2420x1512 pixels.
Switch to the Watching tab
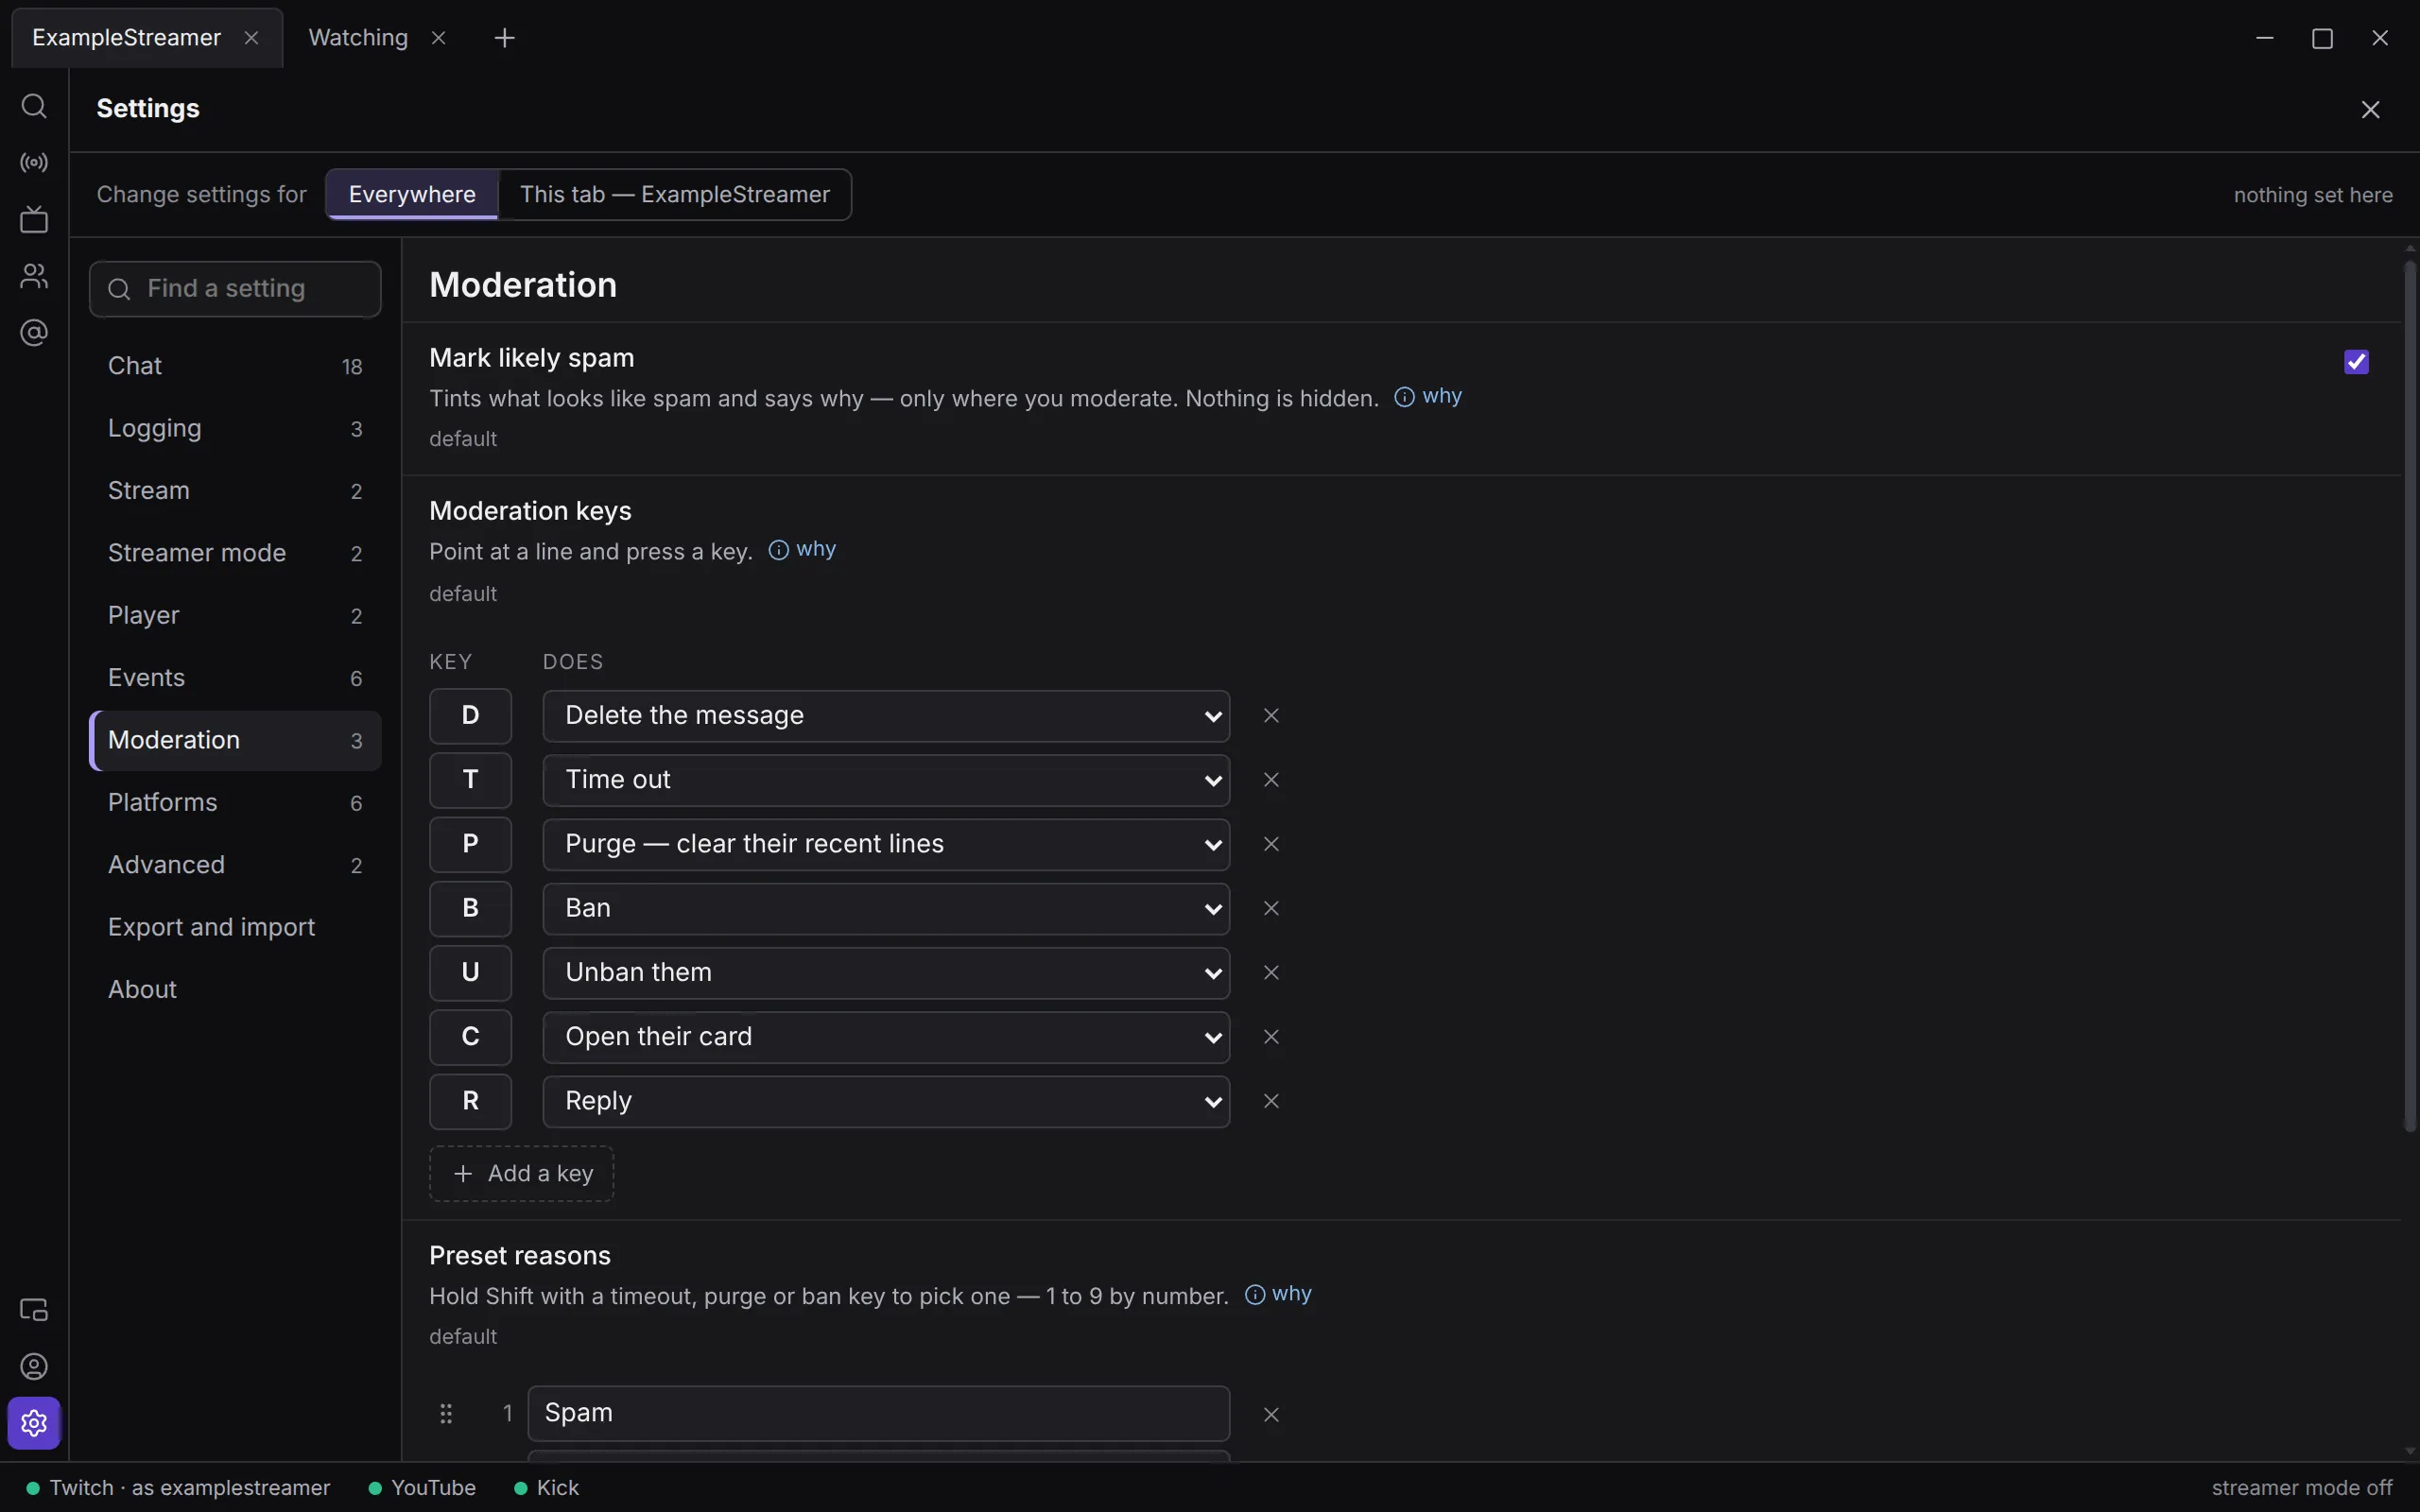pyautogui.click(x=358, y=38)
